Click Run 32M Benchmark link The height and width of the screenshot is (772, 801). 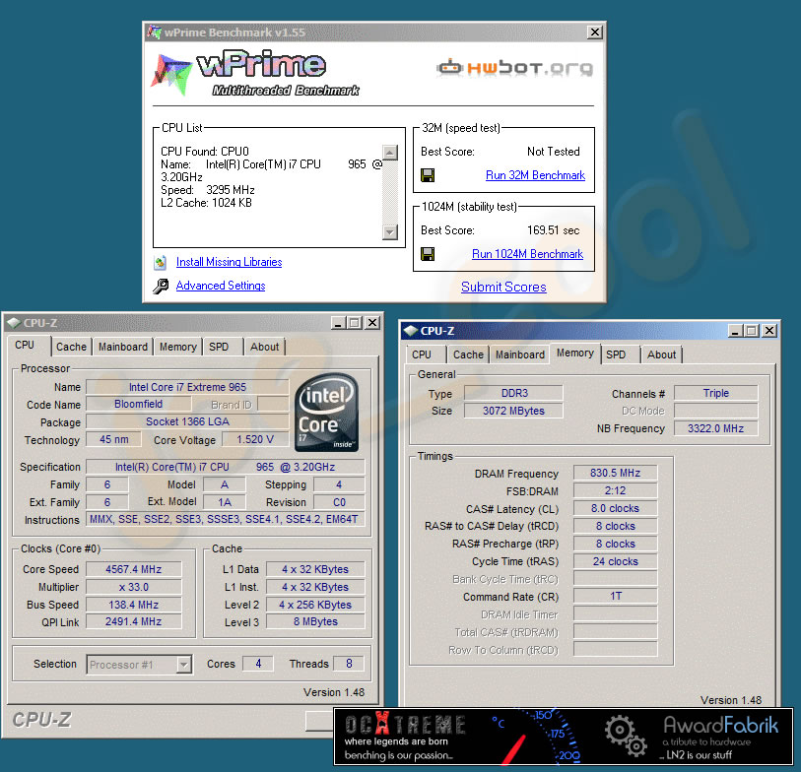535,175
